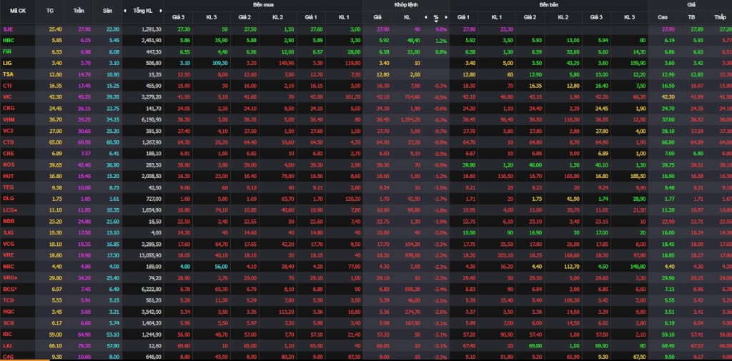Open stock symbol VHM

(9, 119)
